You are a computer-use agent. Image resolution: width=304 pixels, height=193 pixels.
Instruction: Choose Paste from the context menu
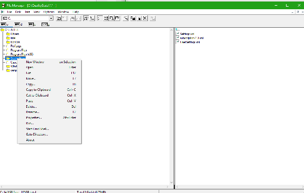49,101
